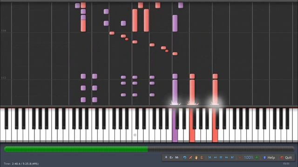The width and height of the screenshot is (298, 167).
Task: Click the 100% speed value
Action: click(249, 158)
